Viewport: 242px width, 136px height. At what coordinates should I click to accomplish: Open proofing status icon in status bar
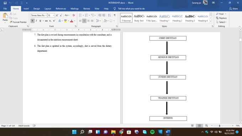34,126
